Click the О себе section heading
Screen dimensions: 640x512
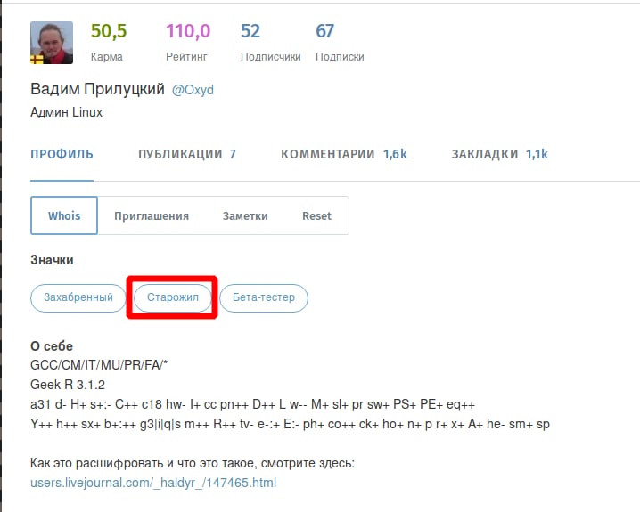click(x=52, y=346)
